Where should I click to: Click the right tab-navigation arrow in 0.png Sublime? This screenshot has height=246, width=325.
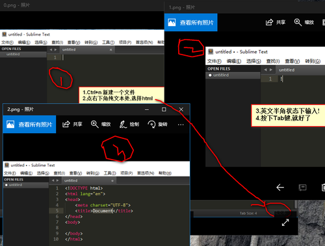tap(55, 49)
